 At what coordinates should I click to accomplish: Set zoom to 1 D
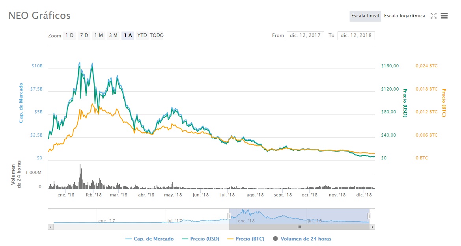tap(69, 35)
